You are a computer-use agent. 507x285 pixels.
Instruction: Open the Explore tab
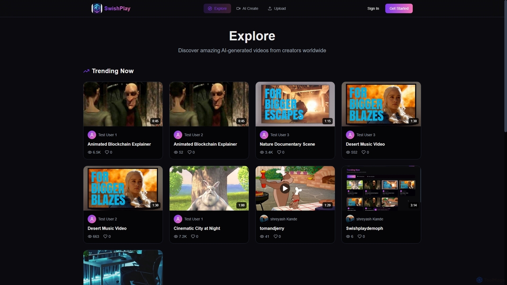217,8
